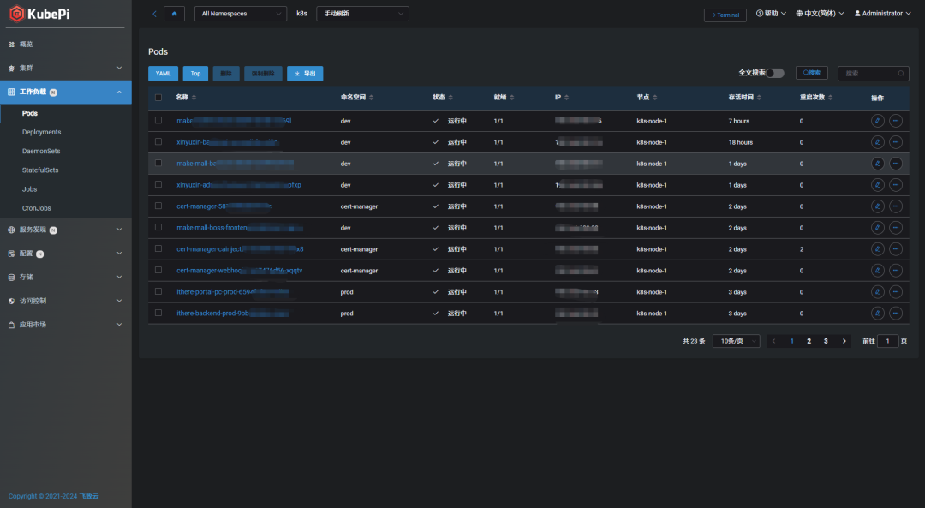Image resolution: width=925 pixels, height=508 pixels.
Task: Open more-actions on cert-manager-58 pod row
Action: click(x=896, y=206)
